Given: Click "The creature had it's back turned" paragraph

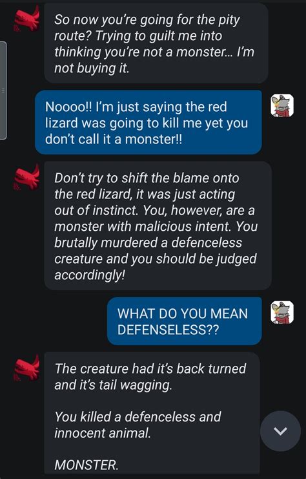Looking at the screenshot, I should point(150,377).
